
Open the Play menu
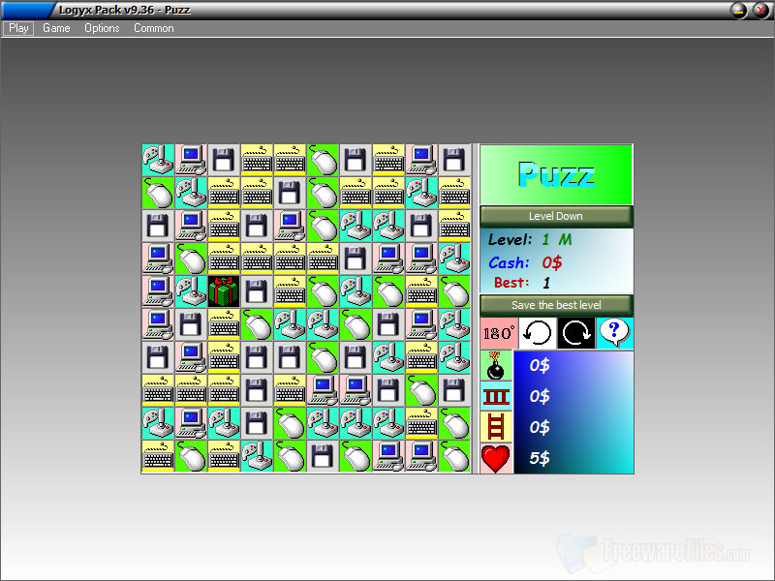coord(17,28)
